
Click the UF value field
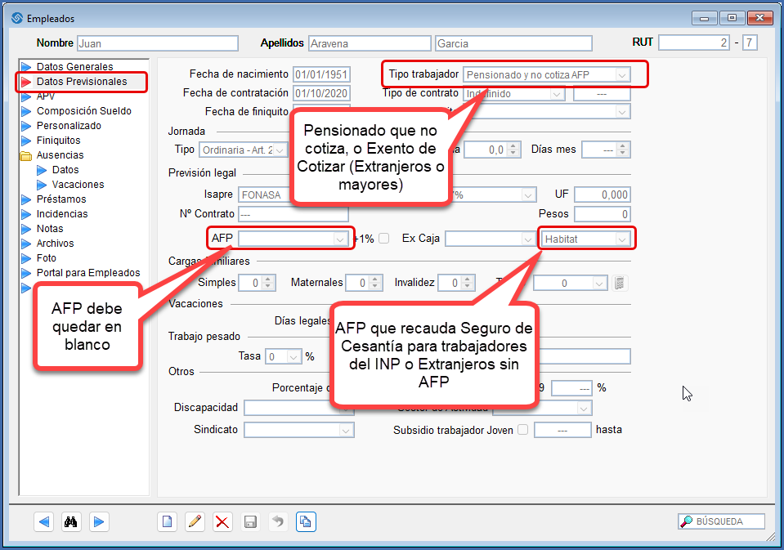click(603, 195)
